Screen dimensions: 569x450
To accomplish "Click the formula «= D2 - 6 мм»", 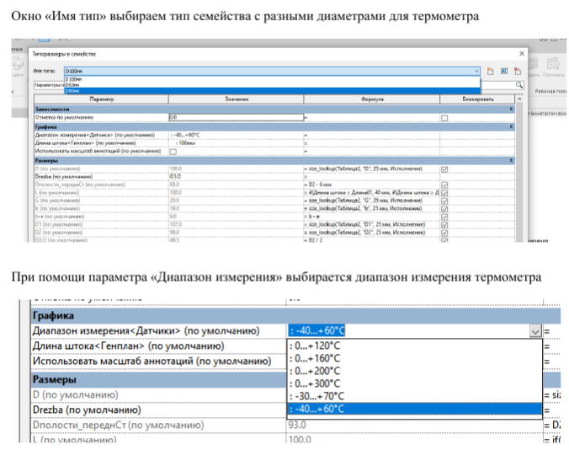I will [x=318, y=185].
